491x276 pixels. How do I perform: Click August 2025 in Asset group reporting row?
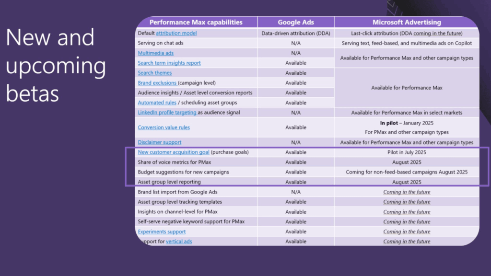tap(407, 182)
